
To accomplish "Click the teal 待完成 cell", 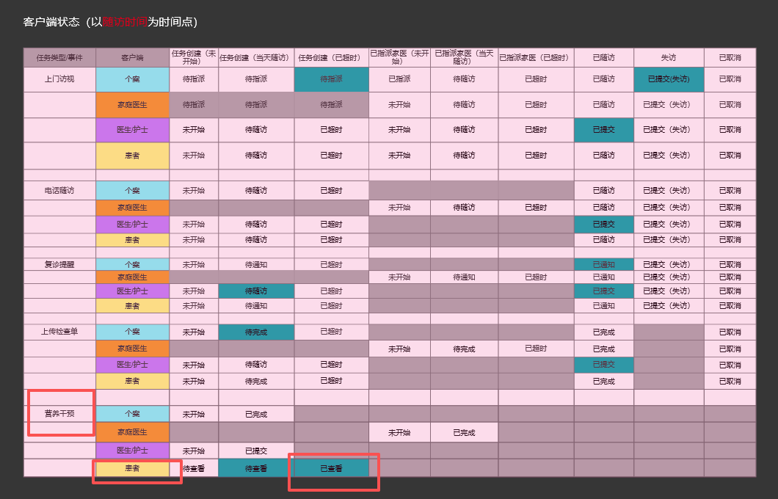I will click(x=256, y=332).
